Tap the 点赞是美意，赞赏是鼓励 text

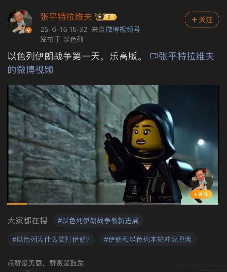click(x=46, y=263)
